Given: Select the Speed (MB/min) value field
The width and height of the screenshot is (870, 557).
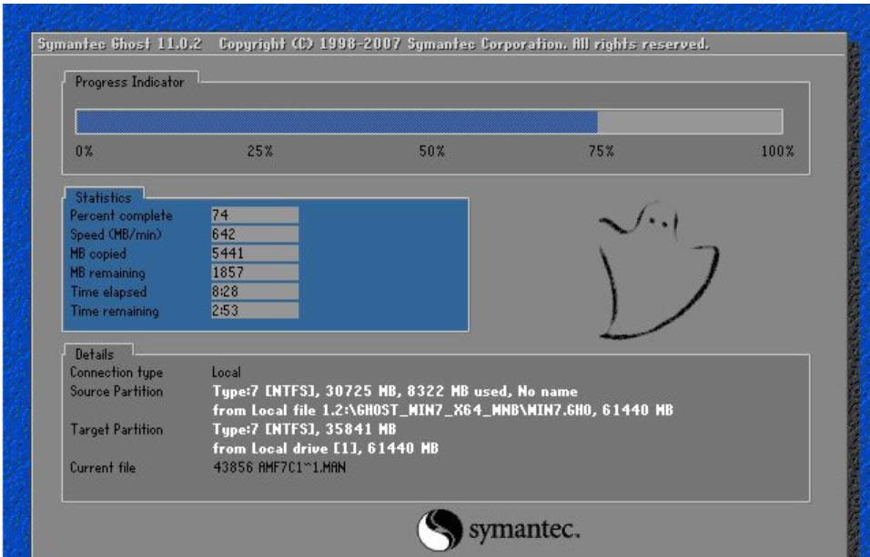Looking at the screenshot, I should click(x=254, y=234).
